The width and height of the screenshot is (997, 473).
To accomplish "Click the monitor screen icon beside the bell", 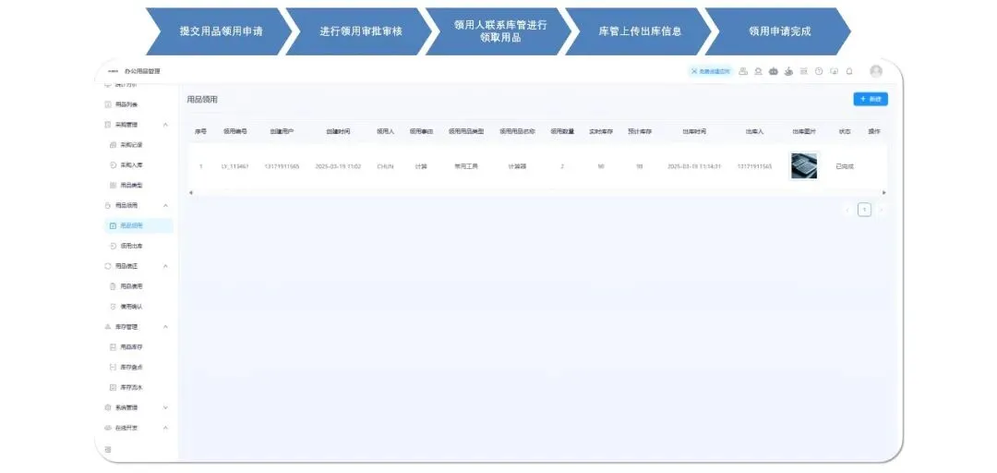I will pyautogui.click(x=835, y=71).
